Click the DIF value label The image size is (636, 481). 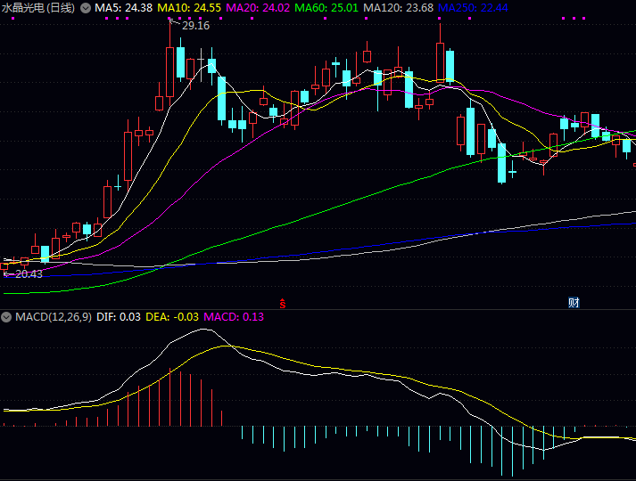(x=118, y=317)
